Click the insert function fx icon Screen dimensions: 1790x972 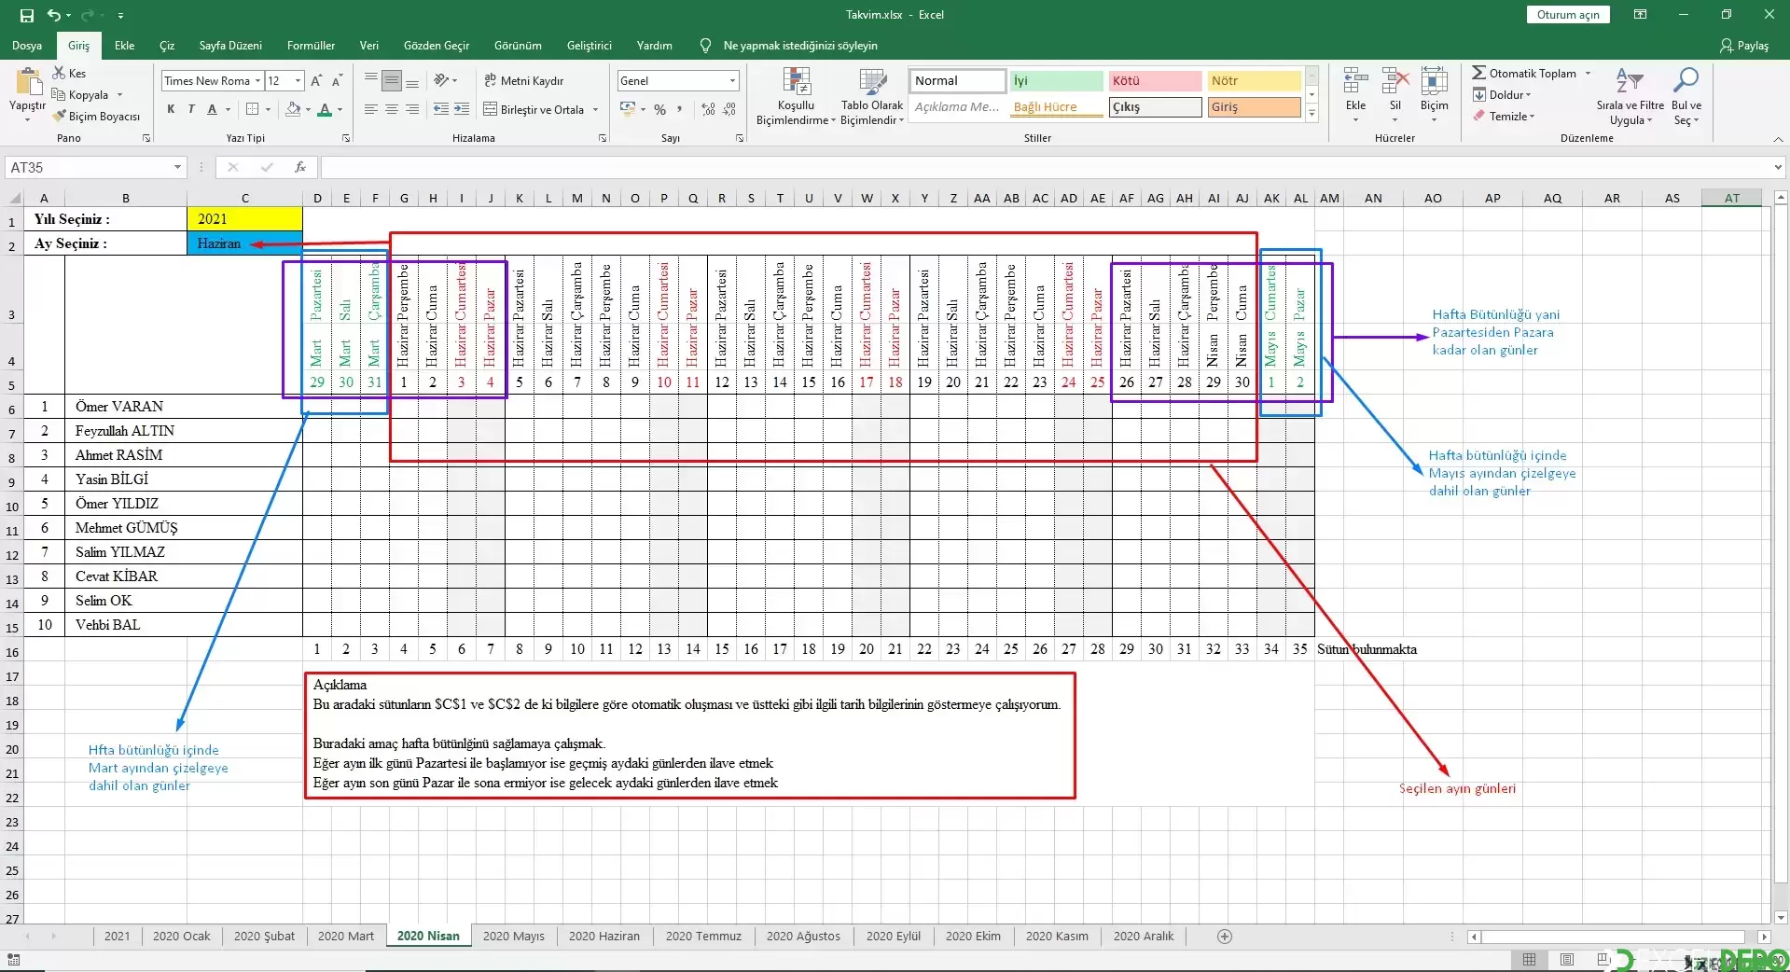point(300,168)
